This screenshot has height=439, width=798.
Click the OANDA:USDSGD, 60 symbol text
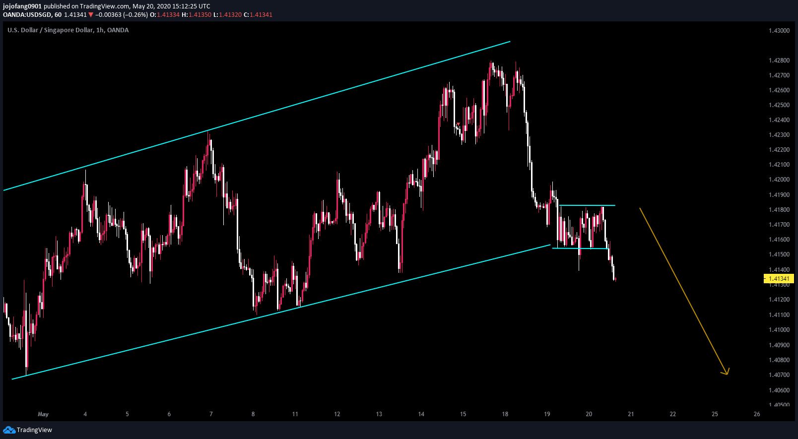[32, 15]
